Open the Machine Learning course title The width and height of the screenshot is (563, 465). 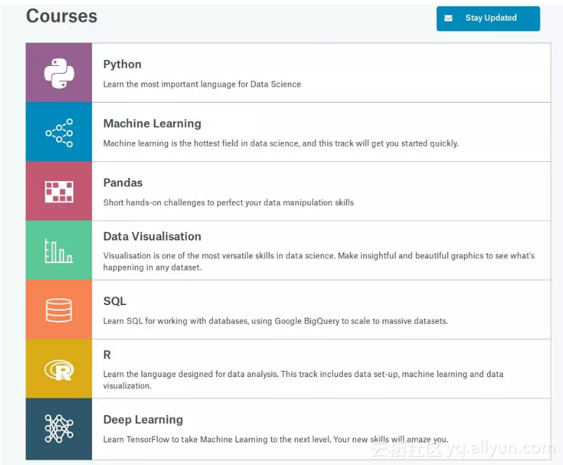(x=152, y=124)
